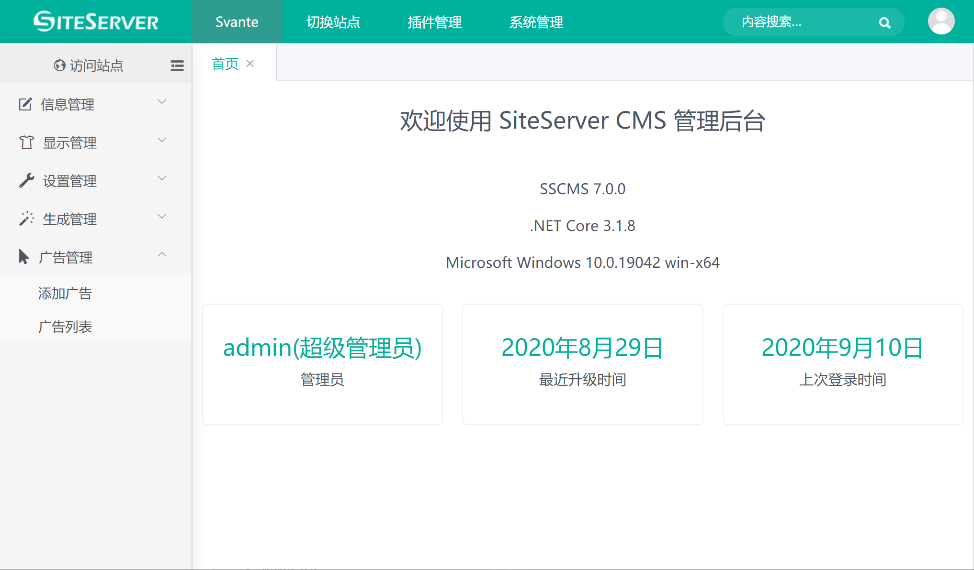Screen dimensions: 974x570
Task: Open the user avatar menu
Action: [x=941, y=22]
